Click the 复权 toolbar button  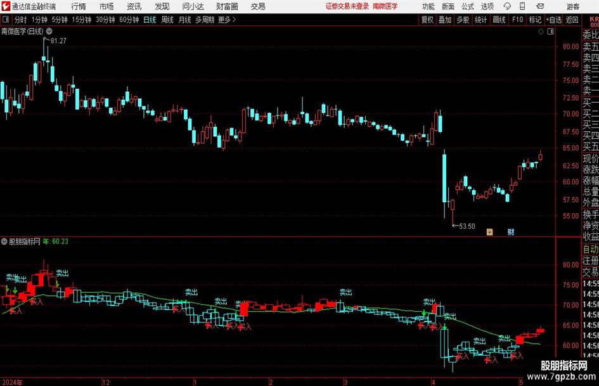(427, 20)
